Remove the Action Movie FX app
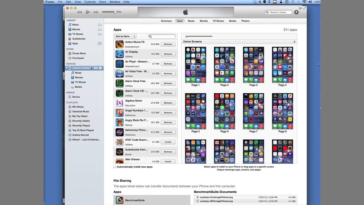The width and height of the screenshot is (364, 205). [168, 44]
